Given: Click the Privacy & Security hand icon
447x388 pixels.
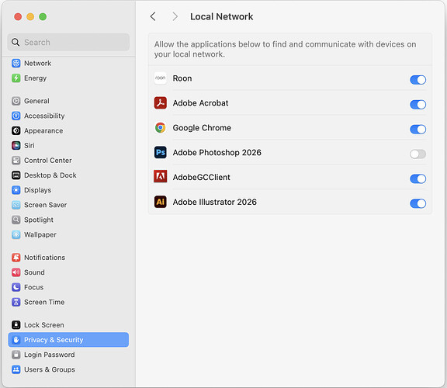Looking at the screenshot, I should [16, 340].
